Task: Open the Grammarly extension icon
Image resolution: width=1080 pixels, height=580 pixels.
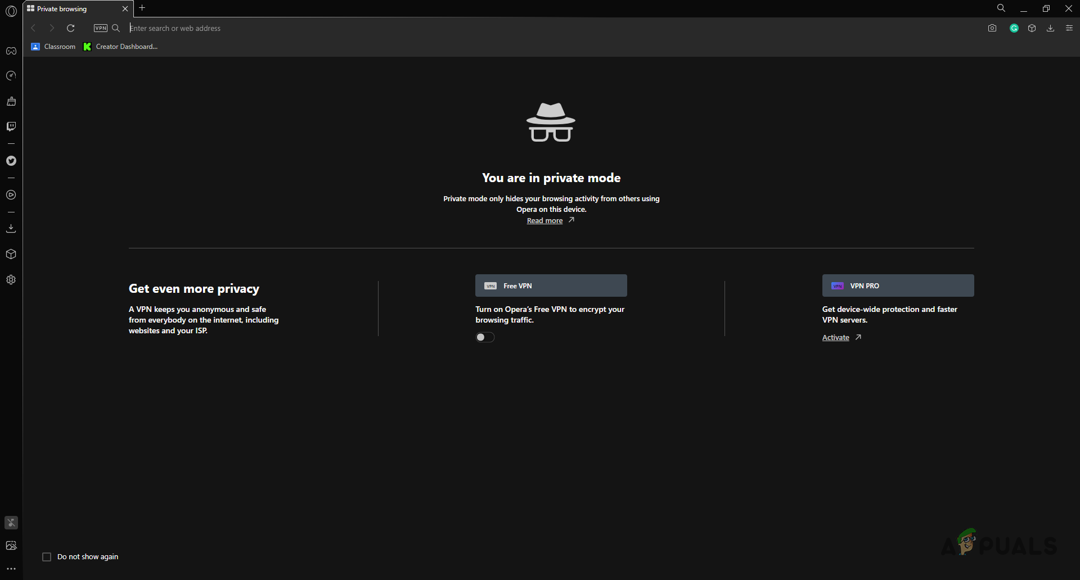Action: click(x=1014, y=28)
